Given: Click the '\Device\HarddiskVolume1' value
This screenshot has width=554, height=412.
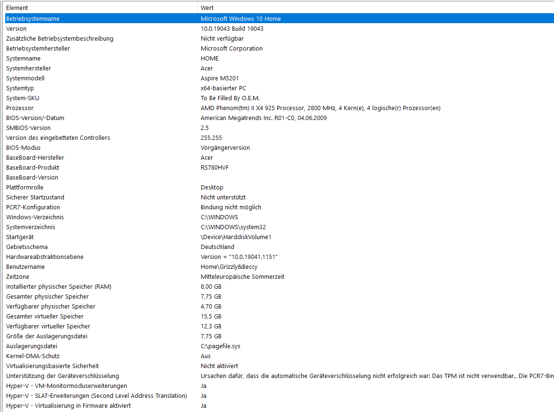Looking at the screenshot, I should (x=236, y=237).
